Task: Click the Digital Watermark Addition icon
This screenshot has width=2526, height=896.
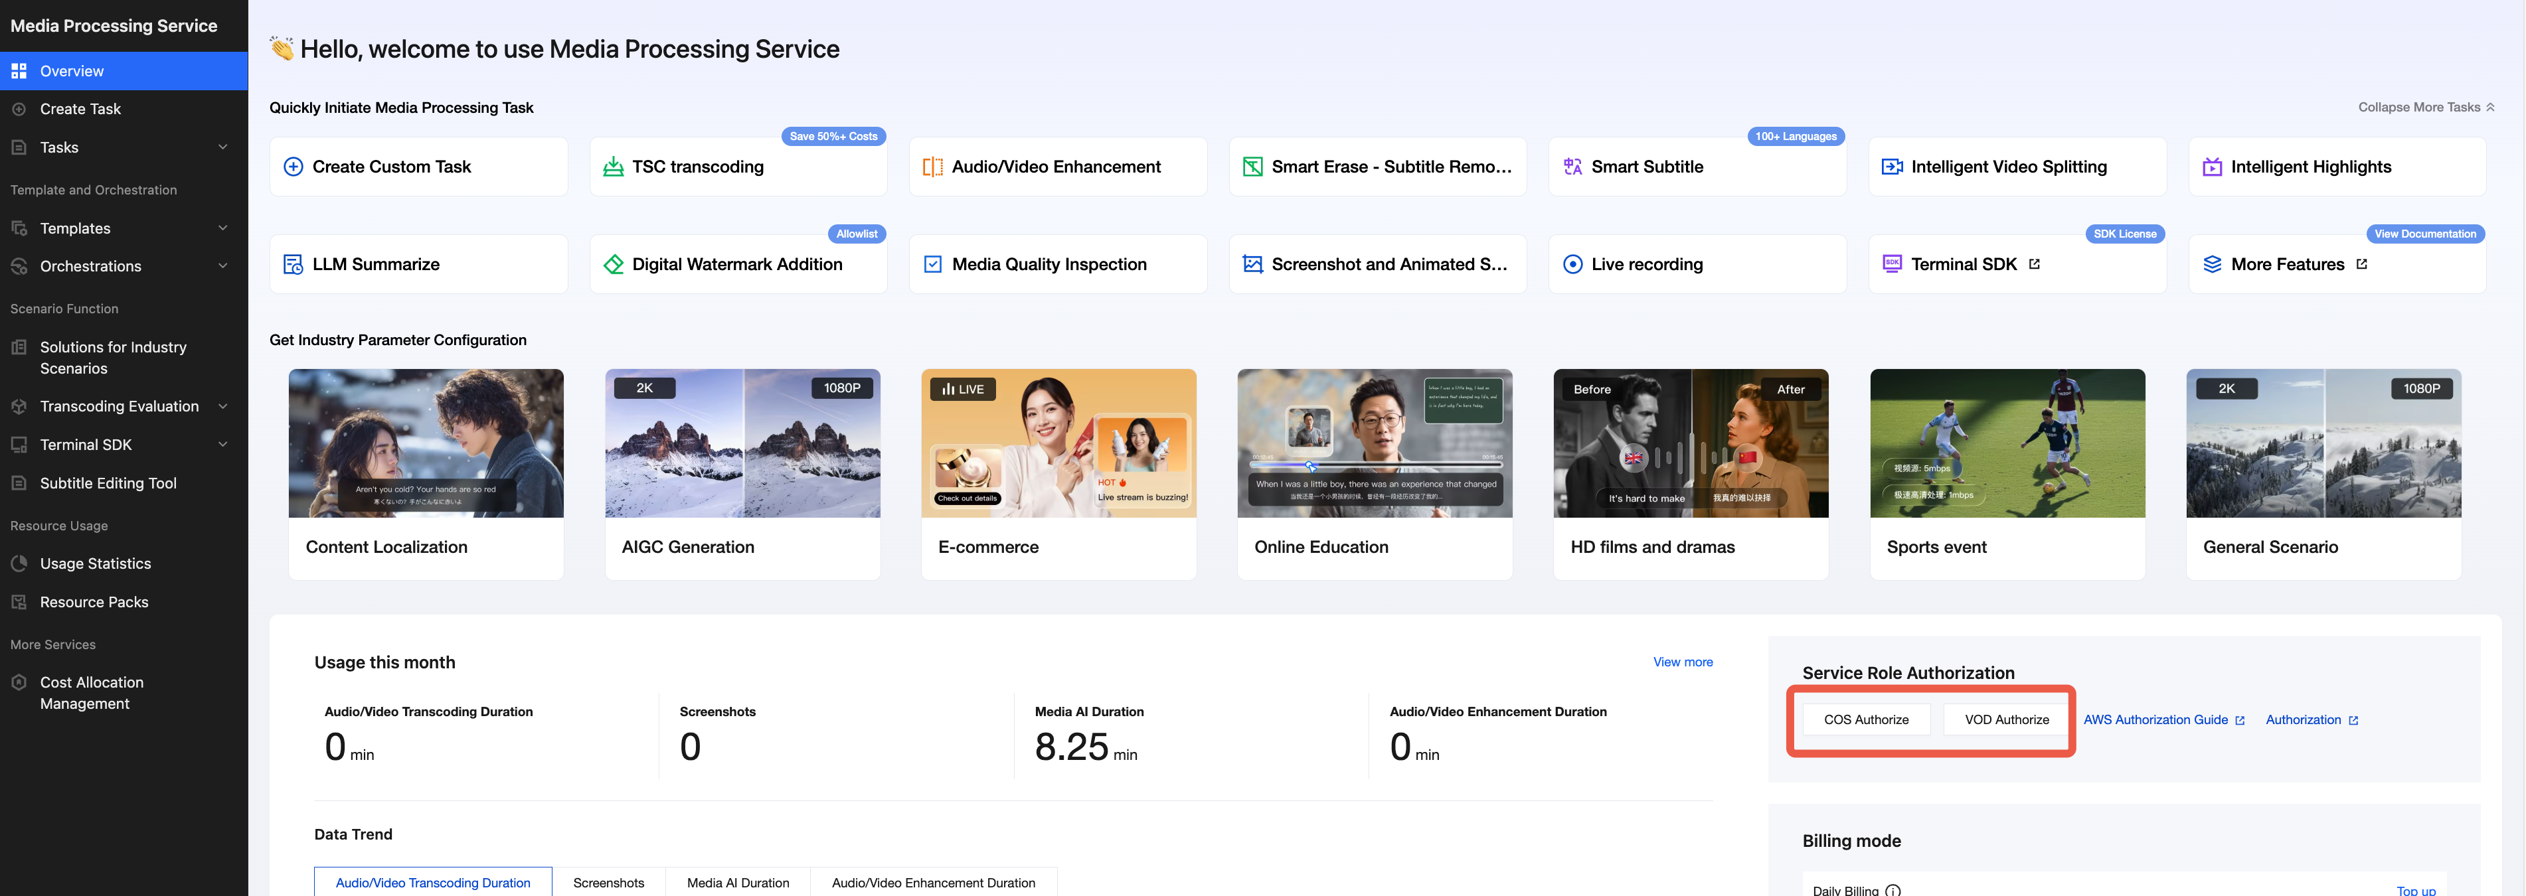Action: [x=613, y=263]
